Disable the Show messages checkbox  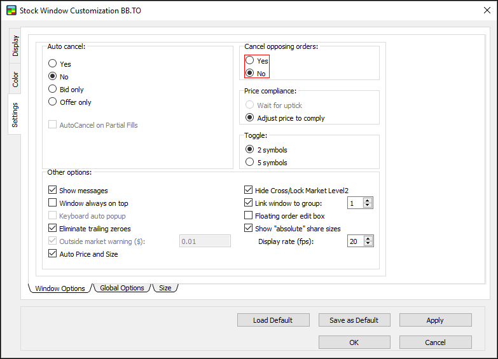pyautogui.click(x=53, y=191)
